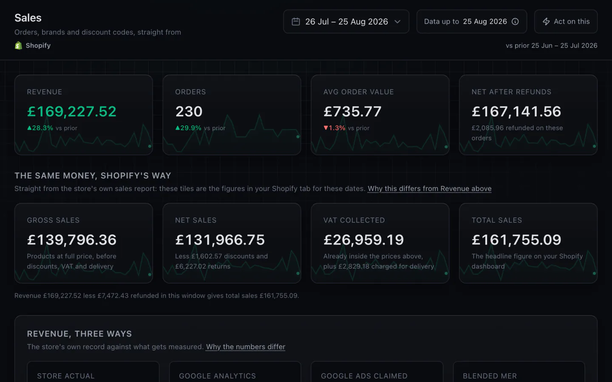Viewport: 612px width, 382px height.
Task: Open the 'Why the numbers differ' link
Action: [x=246, y=347]
